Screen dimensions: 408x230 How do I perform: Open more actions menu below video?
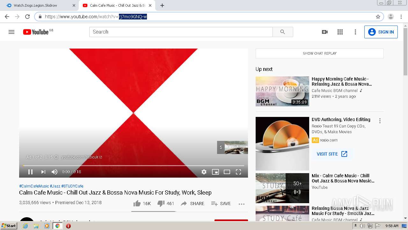tap(242, 204)
